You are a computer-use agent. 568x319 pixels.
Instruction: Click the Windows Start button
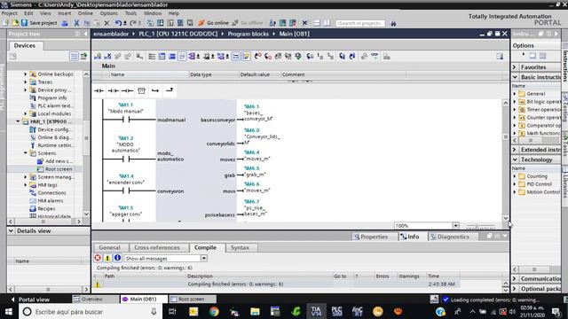pos(8,311)
